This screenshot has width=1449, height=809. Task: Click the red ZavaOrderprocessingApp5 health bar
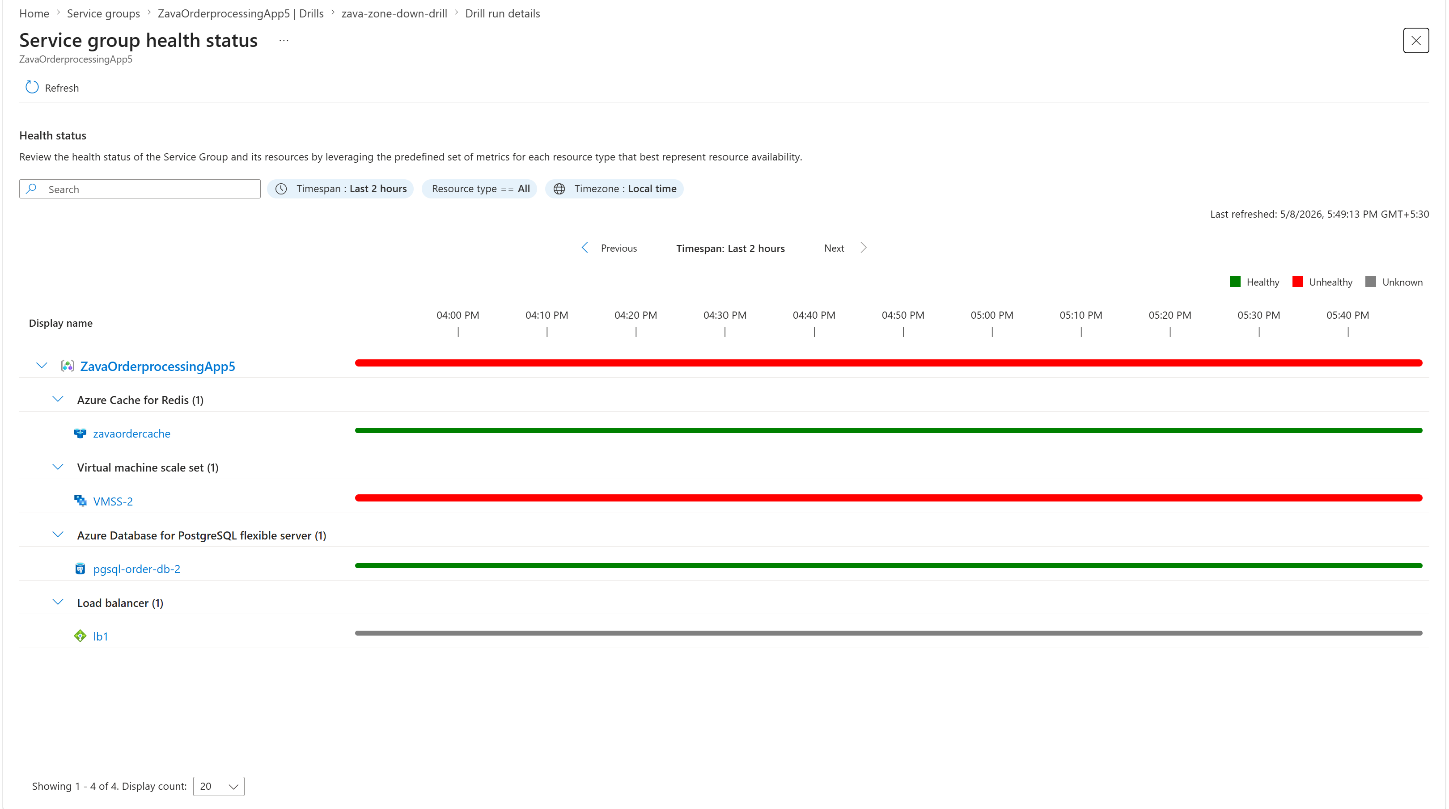tap(889, 363)
